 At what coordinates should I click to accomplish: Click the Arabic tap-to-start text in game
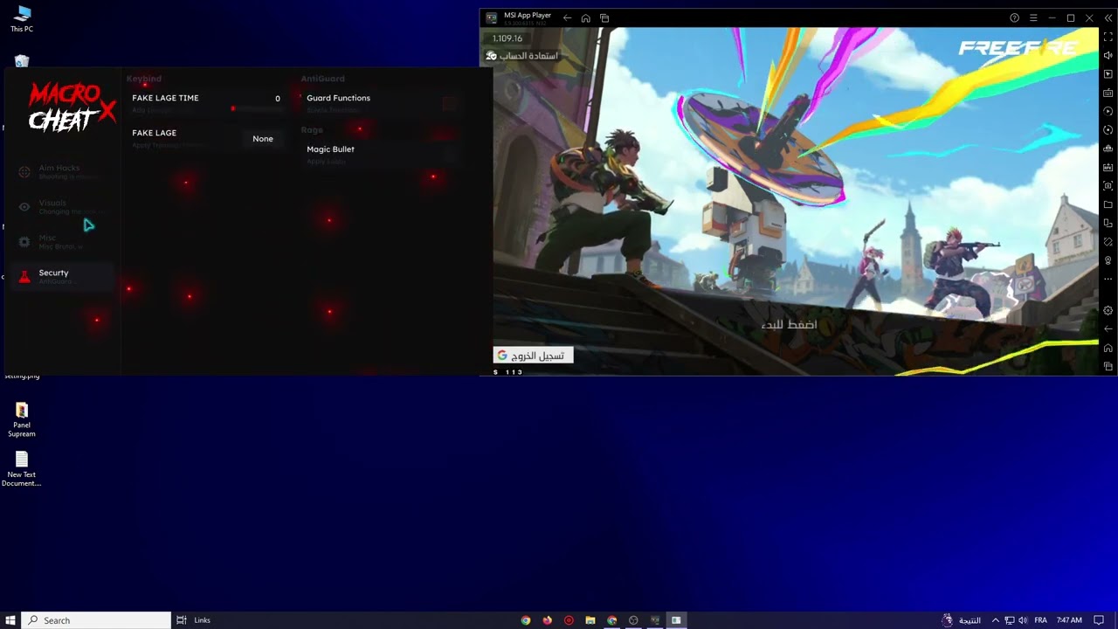pyautogui.click(x=789, y=324)
